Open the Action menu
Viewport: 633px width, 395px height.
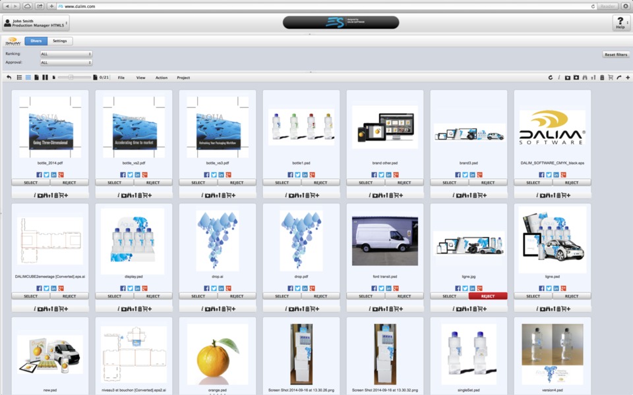(x=162, y=78)
